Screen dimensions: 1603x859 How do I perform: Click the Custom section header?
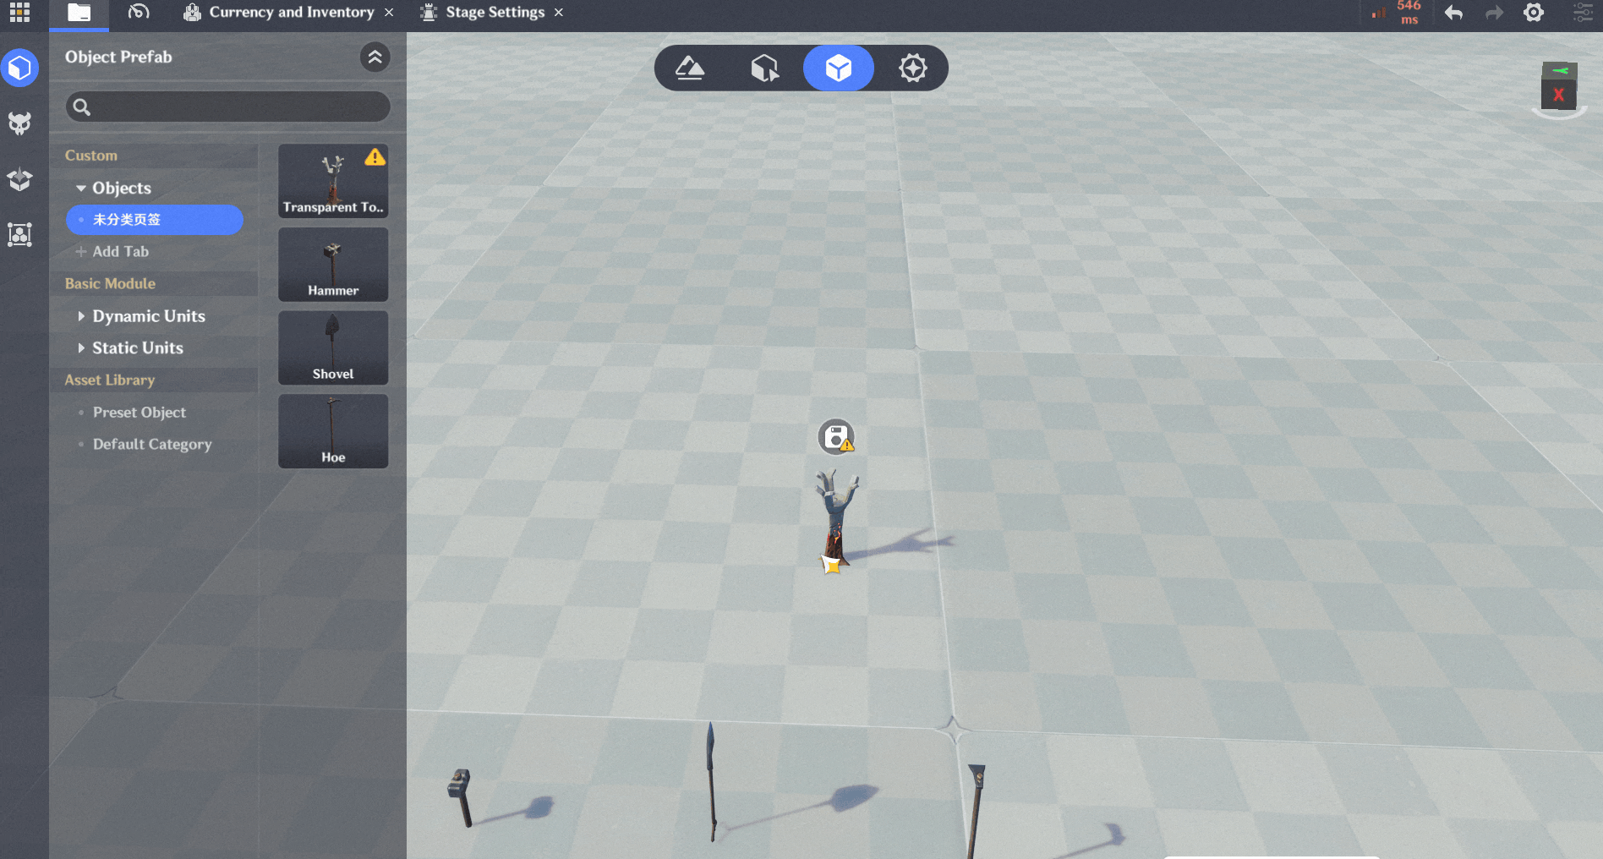(x=91, y=156)
